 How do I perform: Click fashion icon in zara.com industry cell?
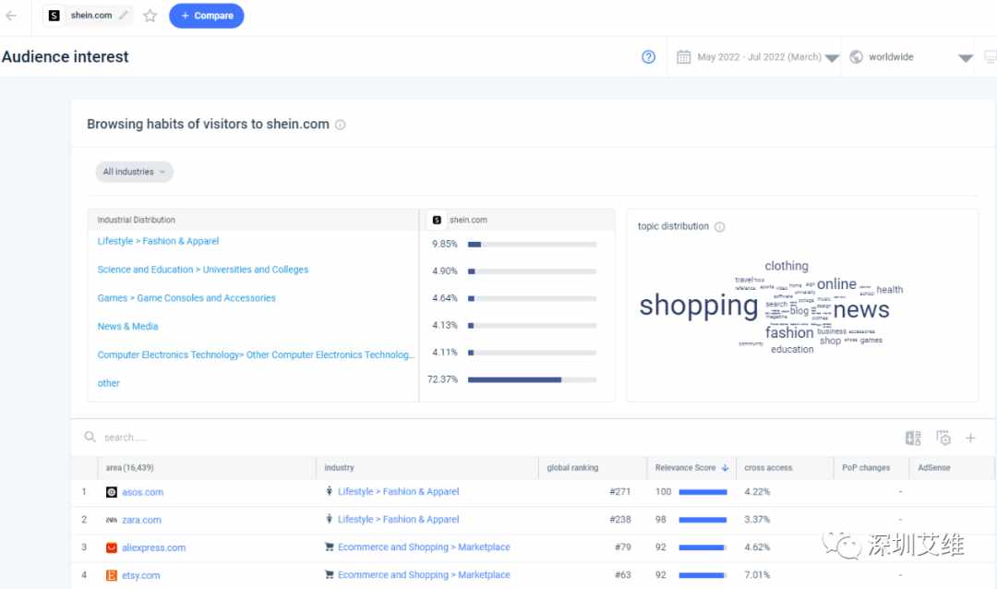pos(329,519)
